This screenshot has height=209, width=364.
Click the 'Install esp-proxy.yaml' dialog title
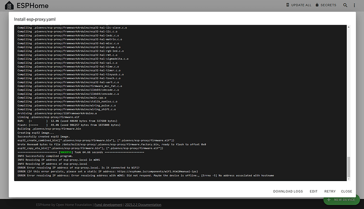point(35,19)
